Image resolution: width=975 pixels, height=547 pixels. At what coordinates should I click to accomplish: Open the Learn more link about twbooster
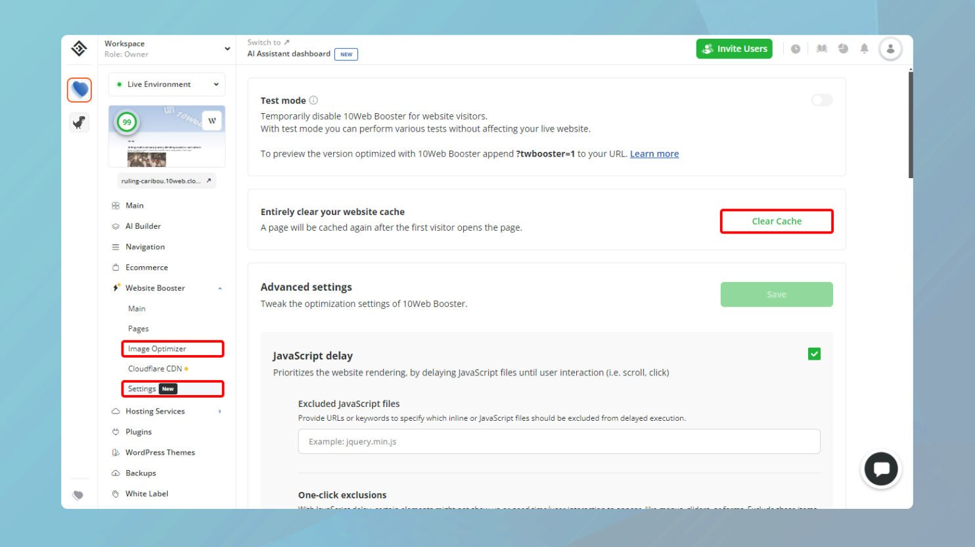point(654,153)
